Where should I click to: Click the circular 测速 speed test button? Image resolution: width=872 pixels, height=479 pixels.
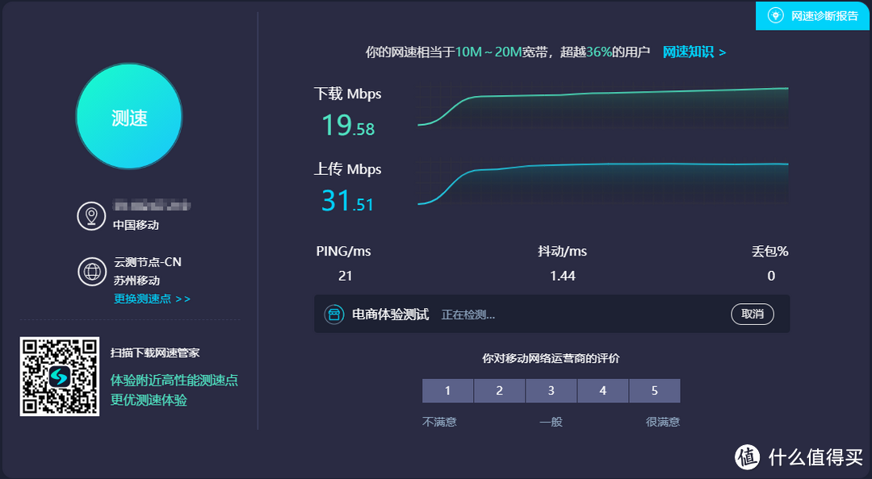point(128,116)
